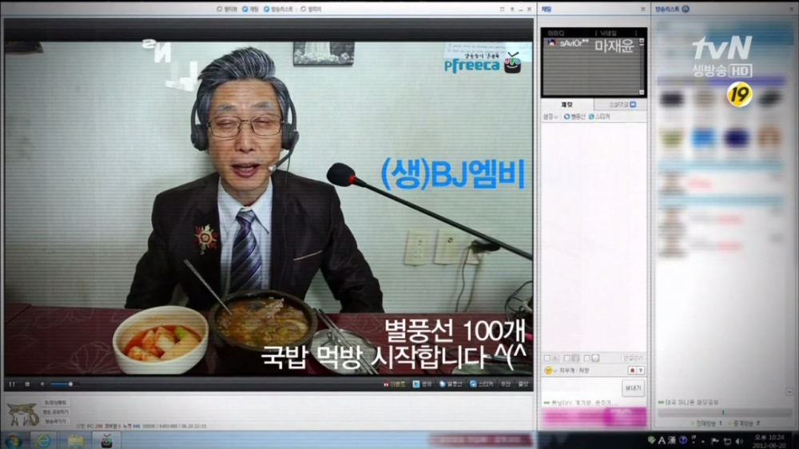Expand the 설정 settings dropdown in chat

click(550, 117)
